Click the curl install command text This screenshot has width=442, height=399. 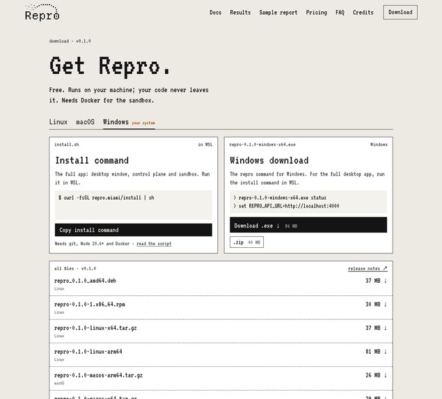(106, 198)
